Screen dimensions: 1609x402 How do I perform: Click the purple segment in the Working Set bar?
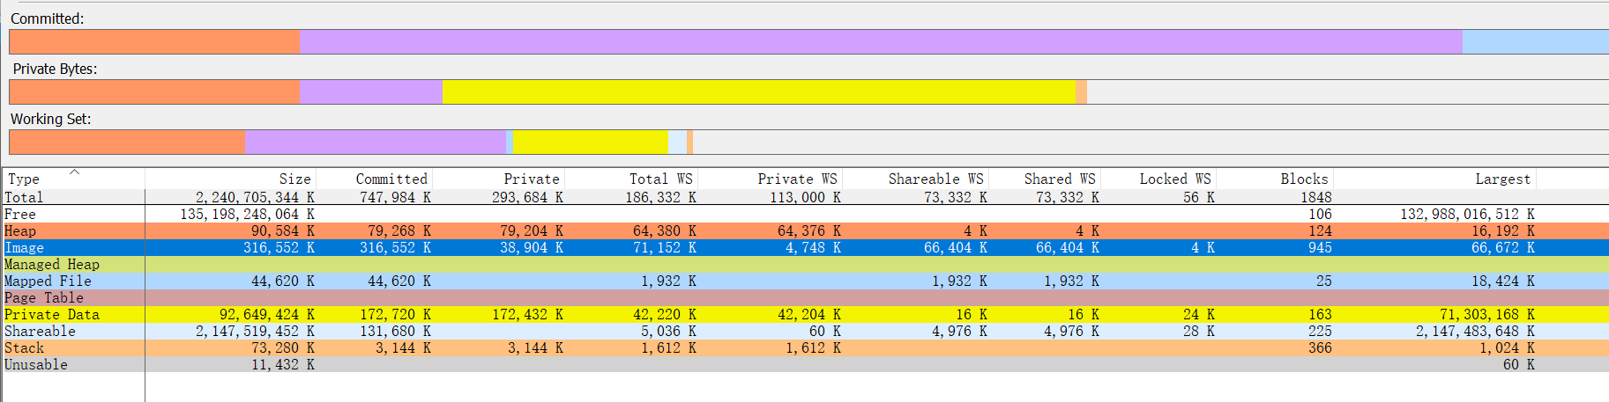(376, 142)
